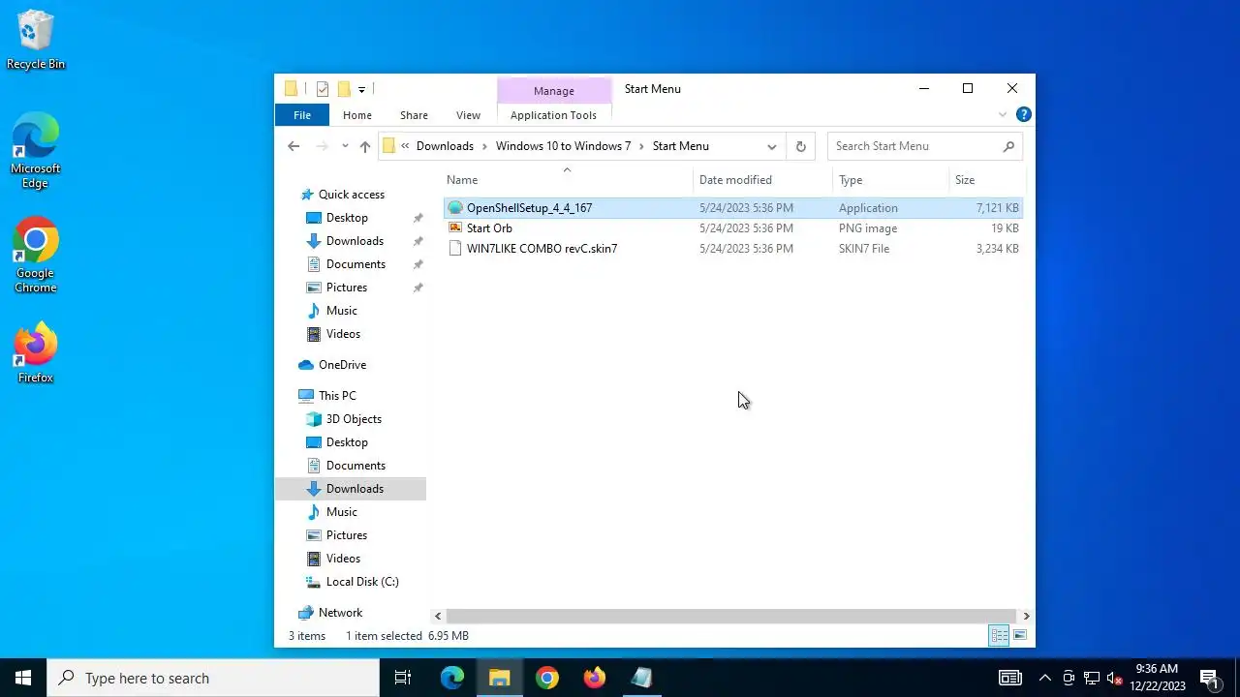
Task: Launch Firefox desktop shortcut
Action: click(x=35, y=352)
